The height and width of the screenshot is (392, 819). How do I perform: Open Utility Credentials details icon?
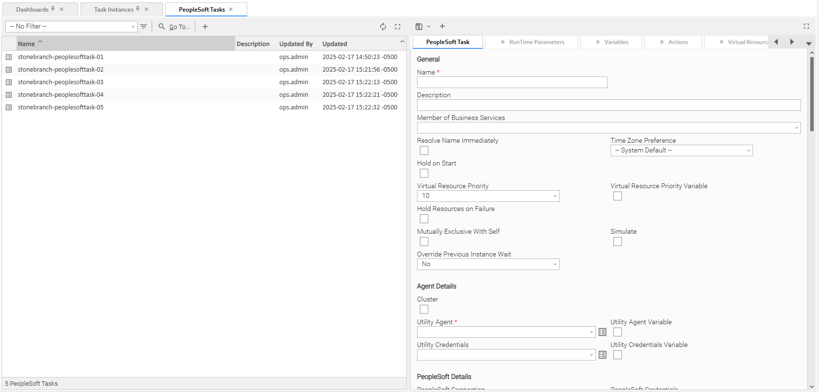point(602,355)
